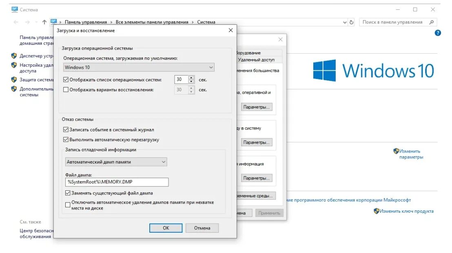
Task: Click chevron after Панель управления in breadcrumb
Action: 111,22
